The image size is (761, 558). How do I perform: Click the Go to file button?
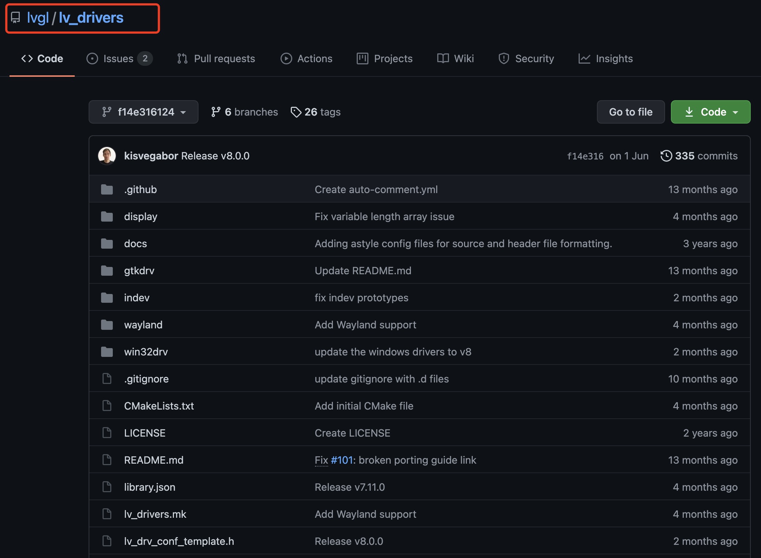pos(631,112)
